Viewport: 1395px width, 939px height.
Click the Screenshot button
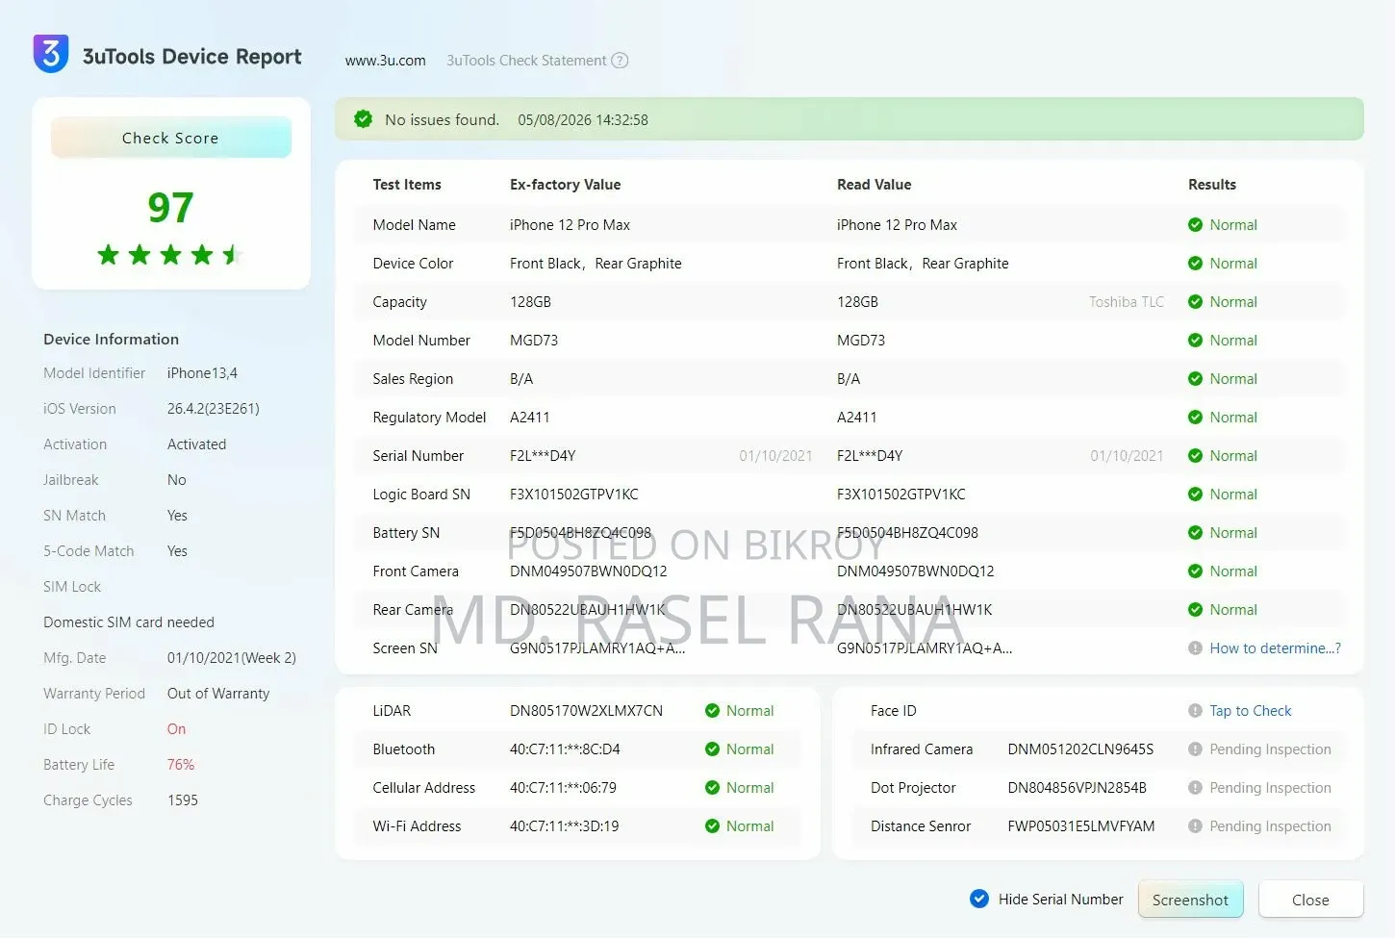[1190, 900]
